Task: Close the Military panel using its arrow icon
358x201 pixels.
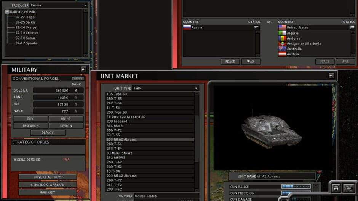Action: pyautogui.click(x=83, y=70)
